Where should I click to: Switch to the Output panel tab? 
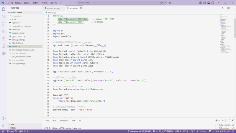[x=54, y=121]
